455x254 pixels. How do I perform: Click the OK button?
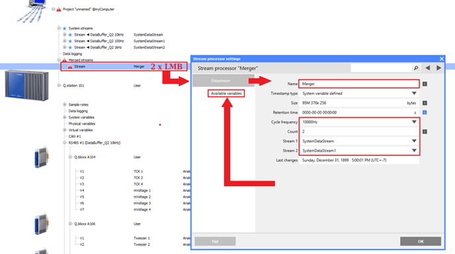point(421,241)
